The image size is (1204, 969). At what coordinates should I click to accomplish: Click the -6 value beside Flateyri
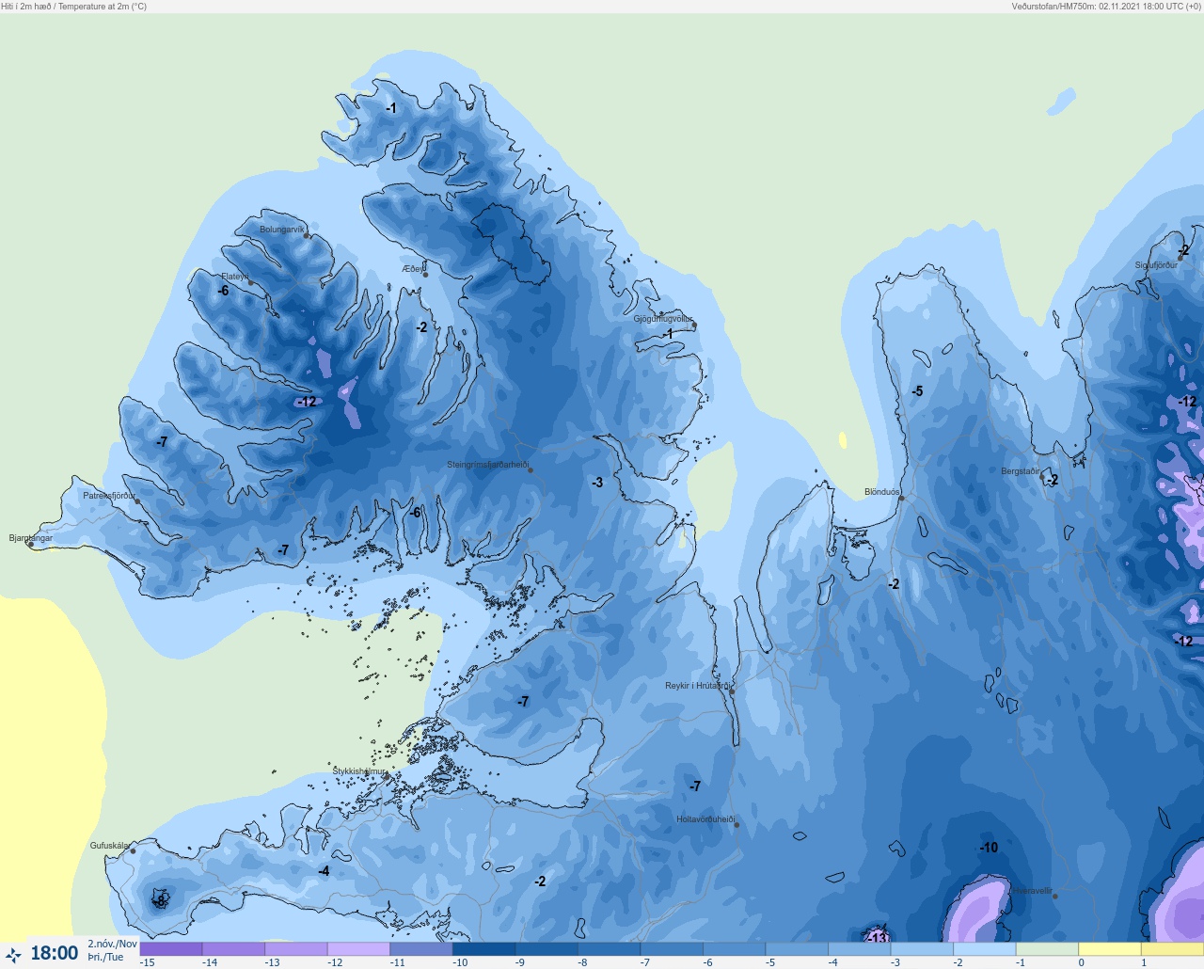point(223,291)
